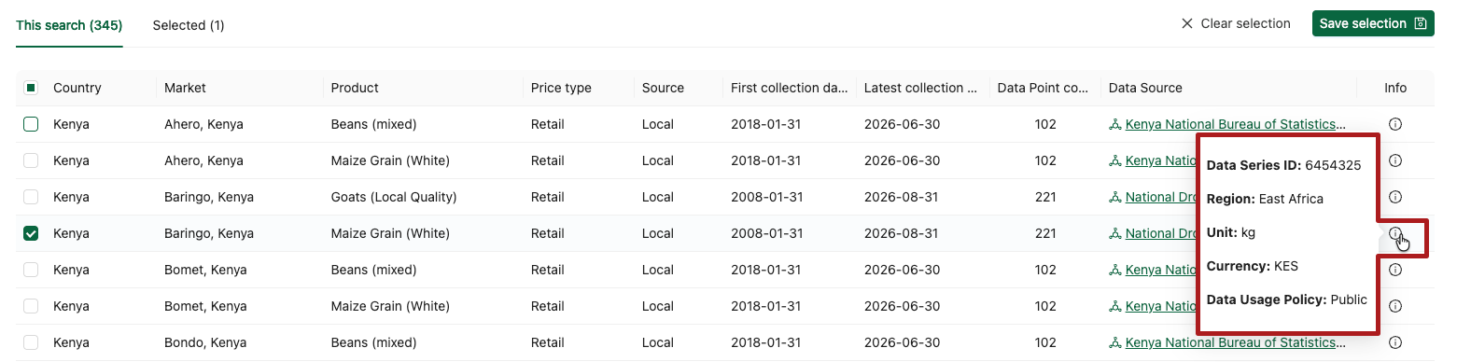This screenshot has height=362, width=1457.
Task: Check the Ahero Beans (mixed) row checkbox
Action: pyautogui.click(x=31, y=124)
